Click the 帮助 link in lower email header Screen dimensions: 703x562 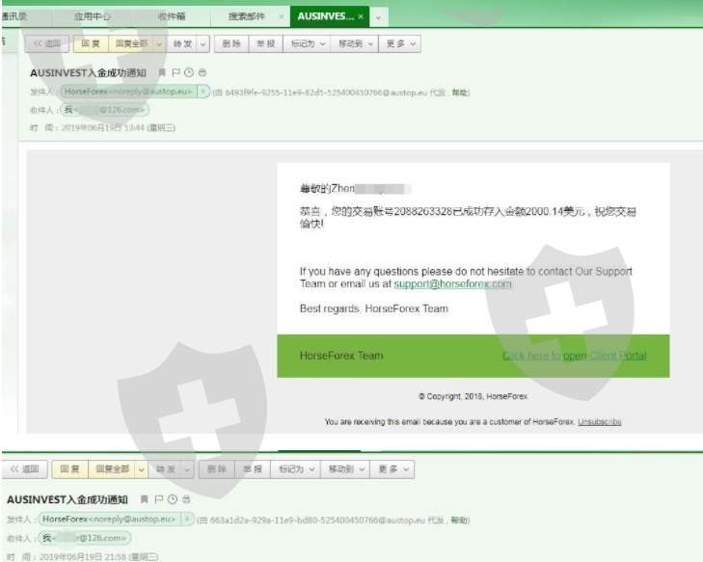pos(459,521)
